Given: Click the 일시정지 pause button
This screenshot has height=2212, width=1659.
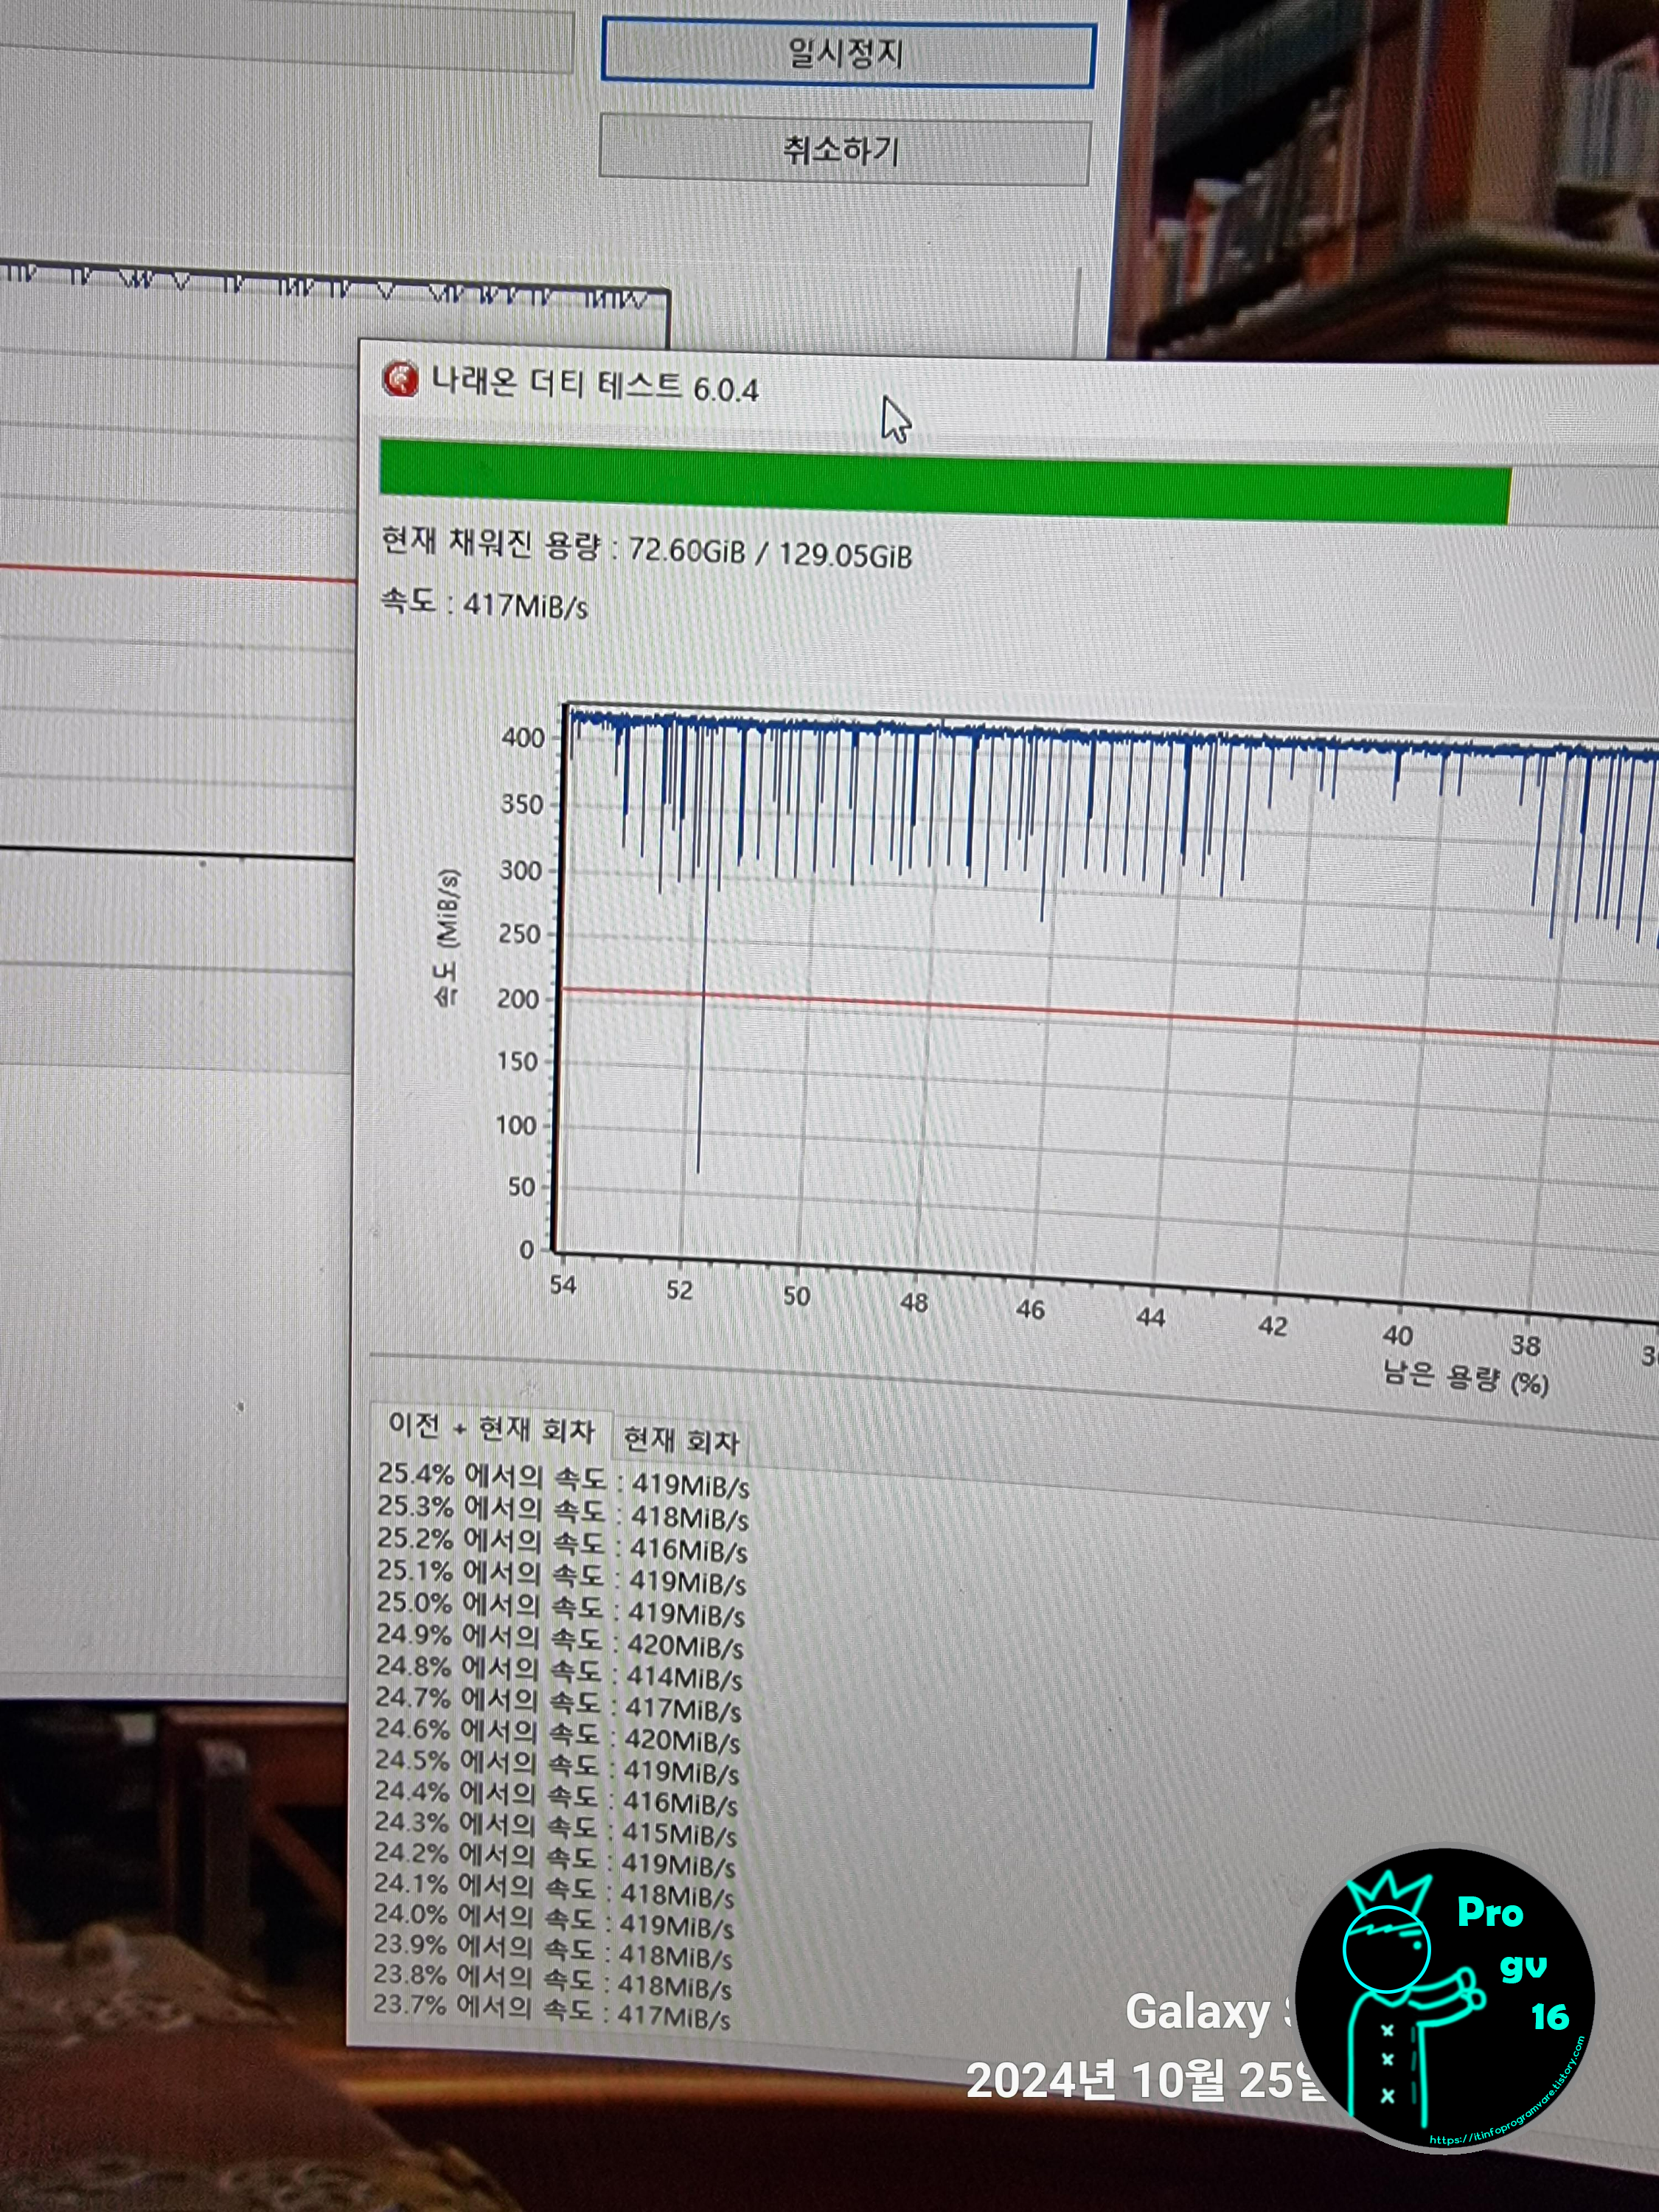Looking at the screenshot, I should point(847,53).
